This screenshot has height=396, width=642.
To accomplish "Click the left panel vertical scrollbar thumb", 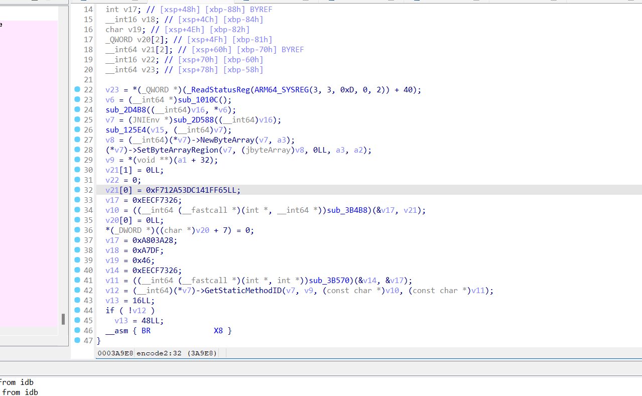I will 63,319.
